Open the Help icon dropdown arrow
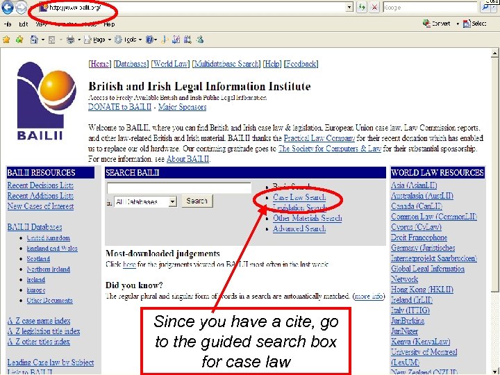 coord(156,40)
